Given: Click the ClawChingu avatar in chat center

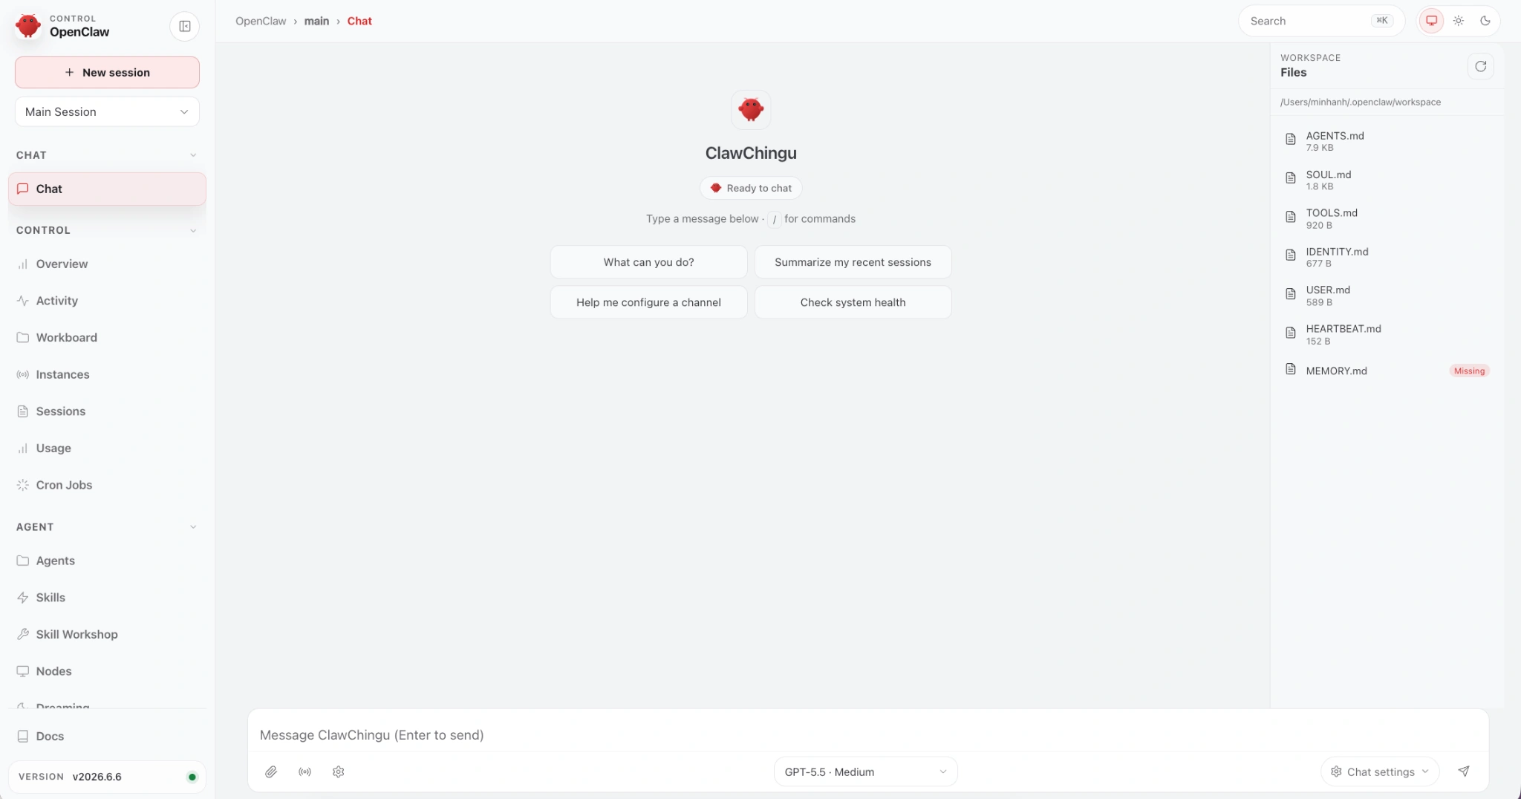Looking at the screenshot, I should coord(751,110).
